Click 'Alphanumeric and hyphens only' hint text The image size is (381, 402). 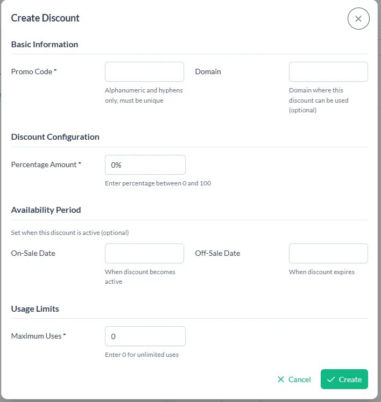click(144, 95)
